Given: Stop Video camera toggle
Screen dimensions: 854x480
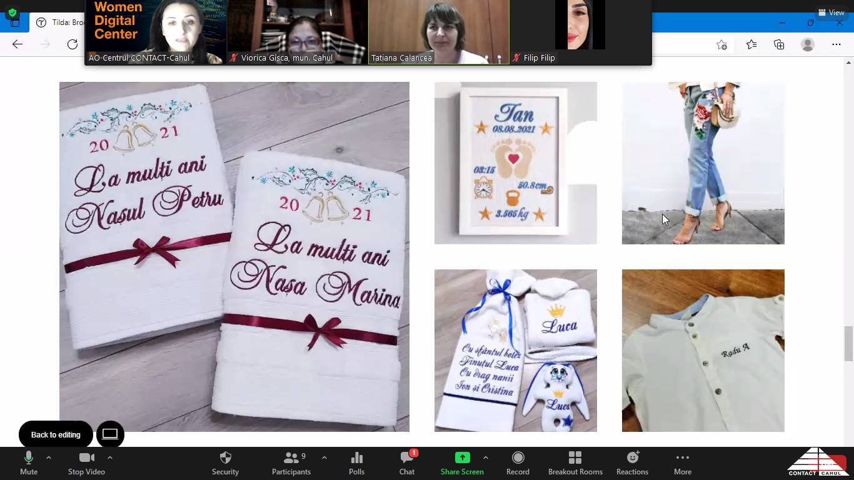Looking at the screenshot, I should [x=86, y=458].
